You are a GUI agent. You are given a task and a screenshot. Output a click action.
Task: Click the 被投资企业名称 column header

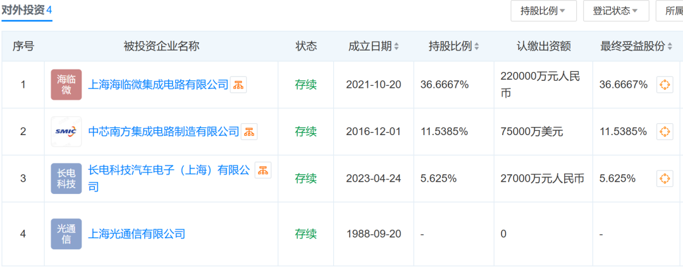(162, 46)
